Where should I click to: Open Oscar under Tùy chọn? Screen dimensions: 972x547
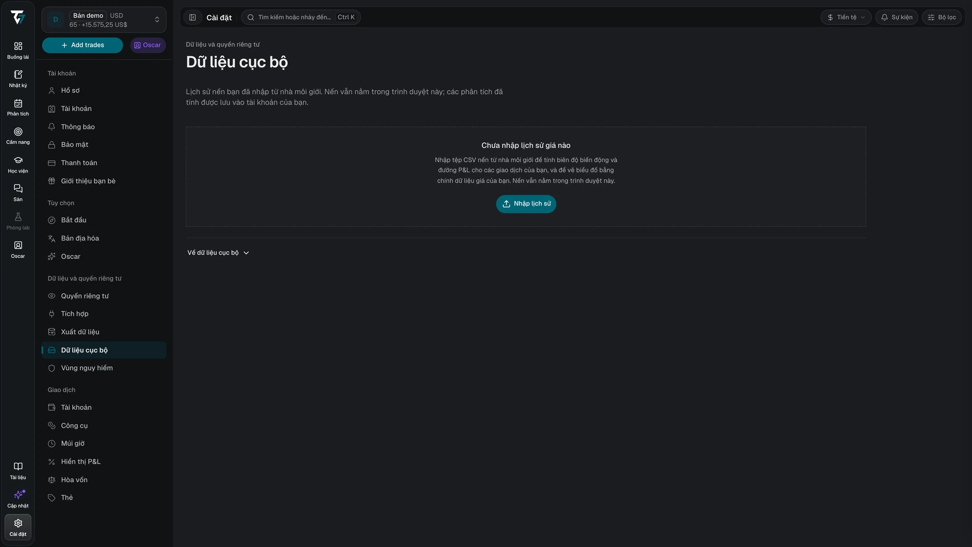(x=104, y=257)
